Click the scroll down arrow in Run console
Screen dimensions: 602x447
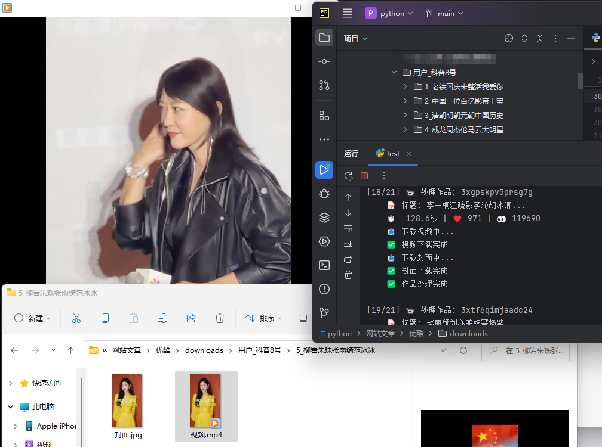tap(348, 213)
